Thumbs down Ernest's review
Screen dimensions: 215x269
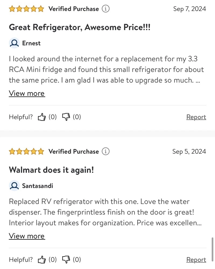point(66,117)
